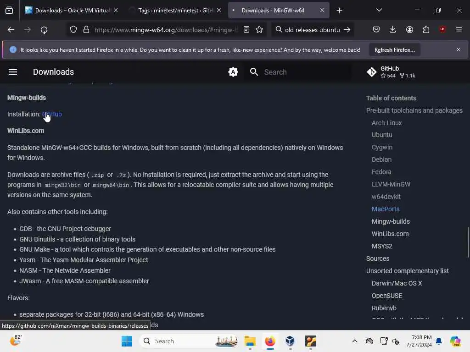470x352 pixels.
Task: Go to OpenSUSE in table of contents
Action: 386,296
